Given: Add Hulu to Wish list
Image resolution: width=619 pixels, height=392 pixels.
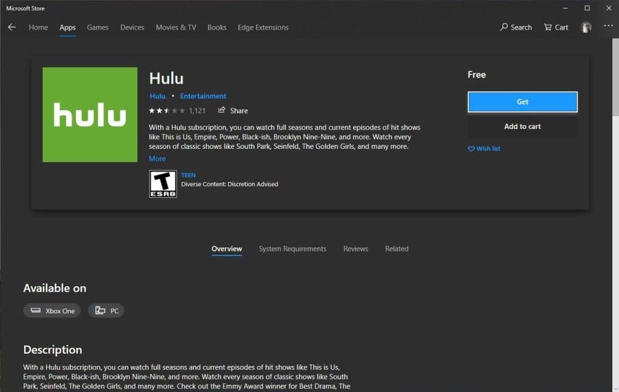Looking at the screenshot, I should coord(484,149).
